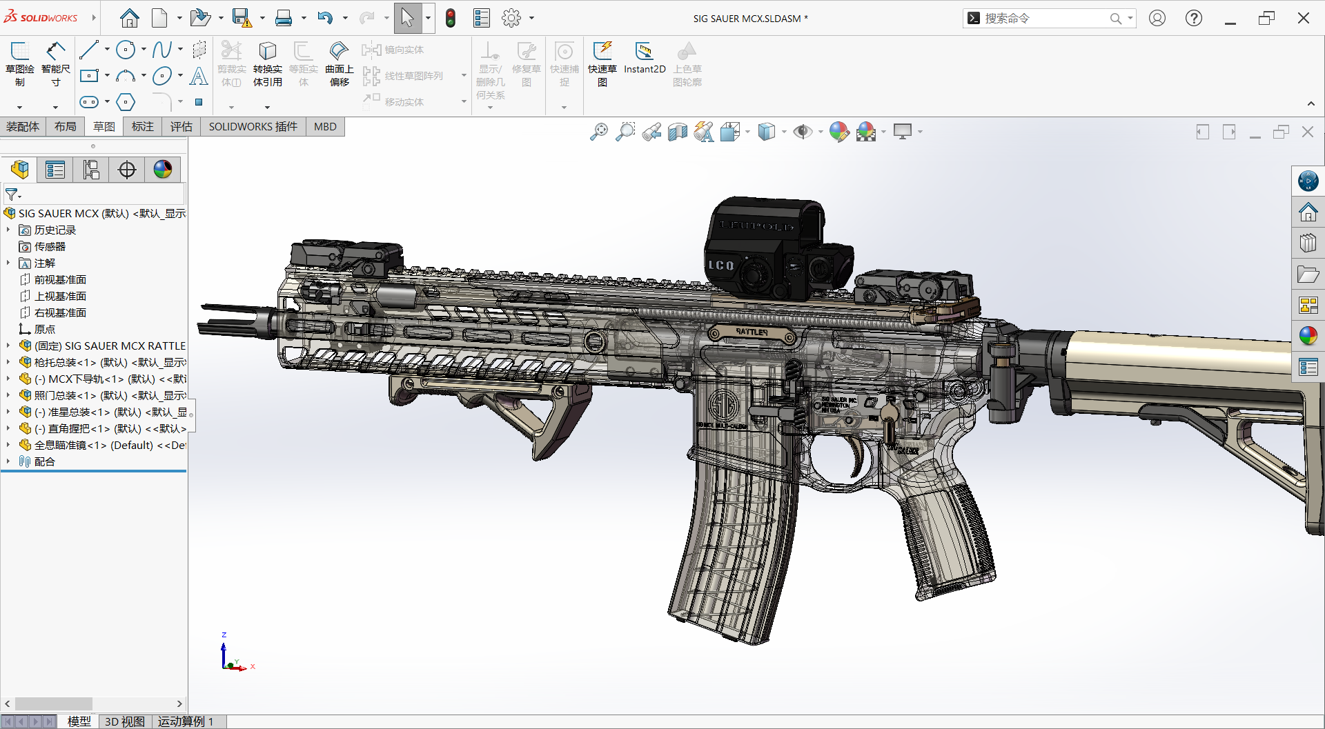1325x729 pixels.
Task: Open the user login account icon
Action: click(x=1157, y=18)
